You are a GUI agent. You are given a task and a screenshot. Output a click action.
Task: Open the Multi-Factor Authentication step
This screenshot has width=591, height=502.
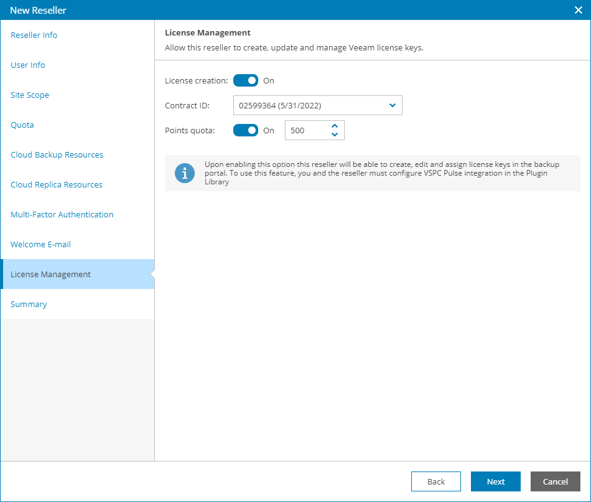(x=62, y=215)
